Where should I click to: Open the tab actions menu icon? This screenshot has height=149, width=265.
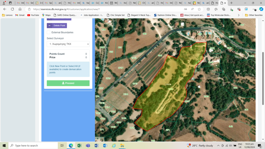tap(10, 3)
